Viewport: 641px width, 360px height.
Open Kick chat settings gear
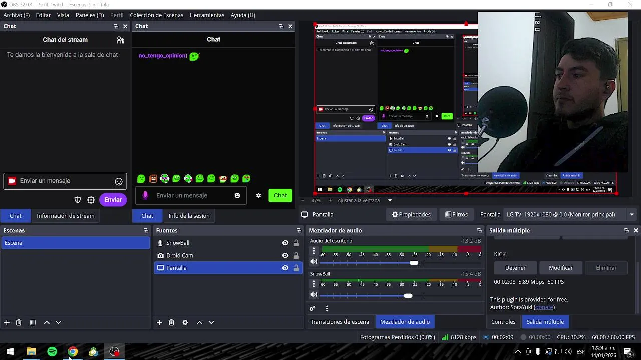258,195
